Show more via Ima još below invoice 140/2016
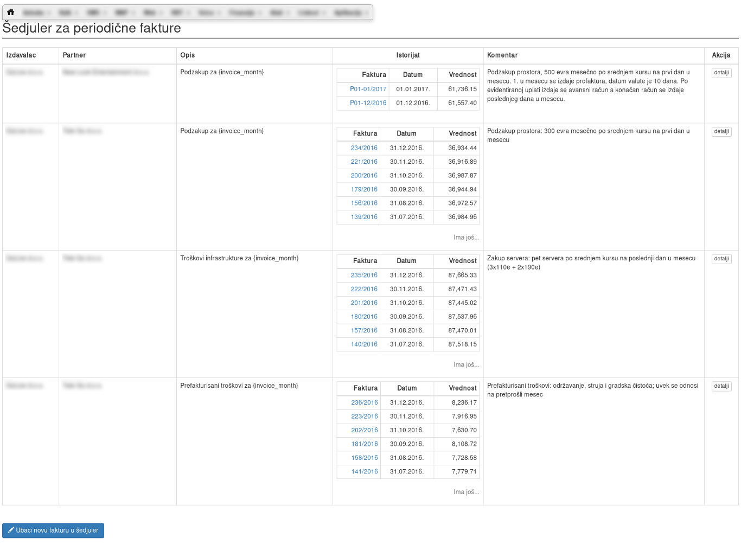 [466, 365]
